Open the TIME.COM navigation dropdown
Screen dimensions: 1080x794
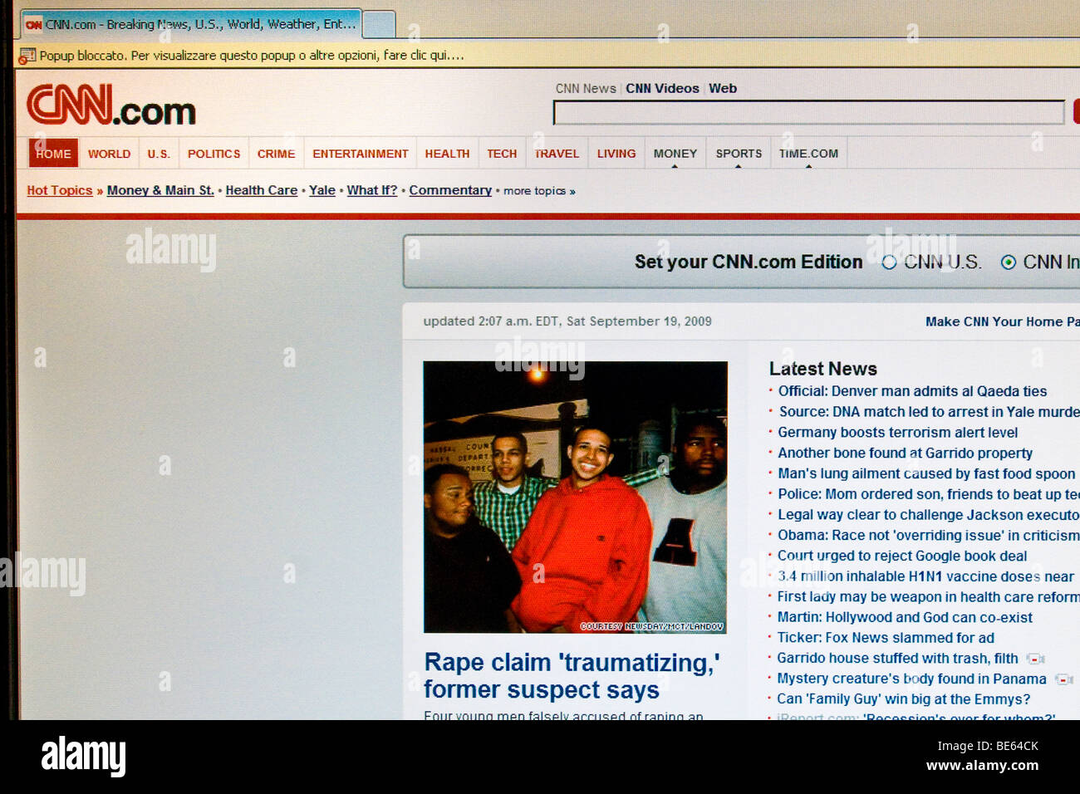[x=808, y=154]
